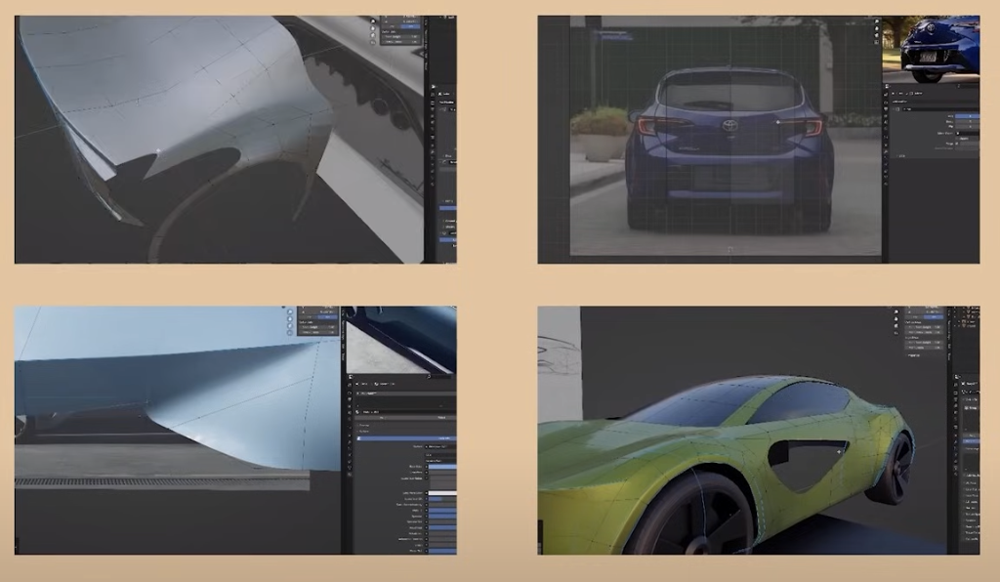Toggle perspective grid gizmo in Corolla rear-view viewport
Viewport: 1000px width, 582px height.
(x=876, y=42)
